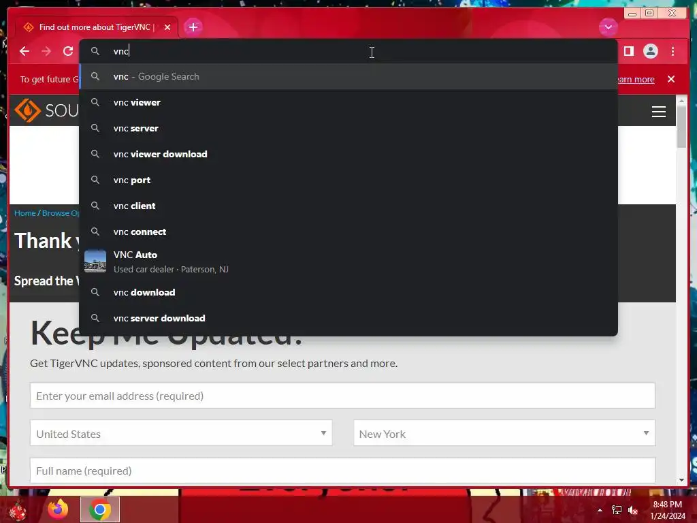Click the email address input field

click(342, 396)
